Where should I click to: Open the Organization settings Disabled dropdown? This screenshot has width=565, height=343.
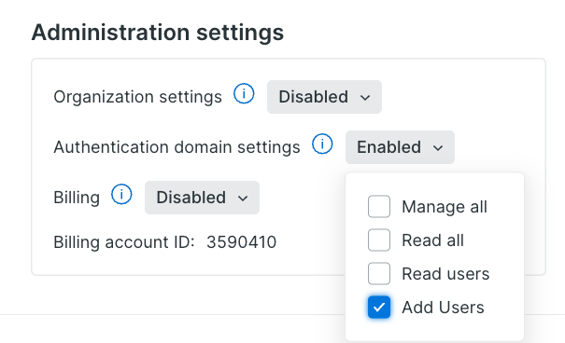click(324, 97)
